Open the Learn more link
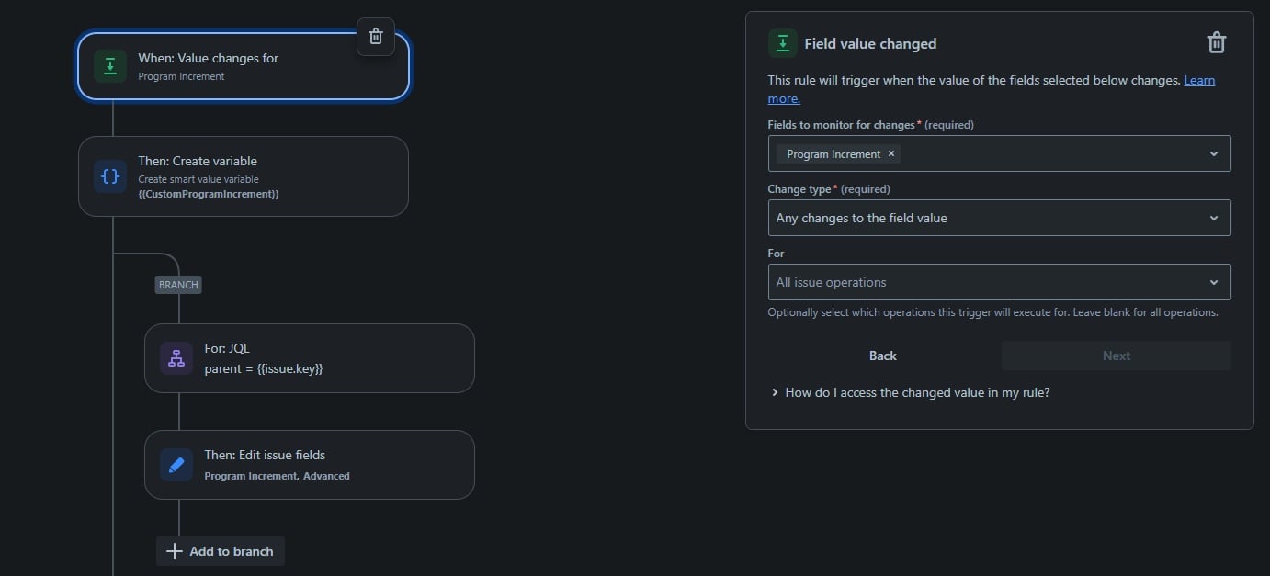This screenshot has height=576, width=1270. click(x=1199, y=80)
